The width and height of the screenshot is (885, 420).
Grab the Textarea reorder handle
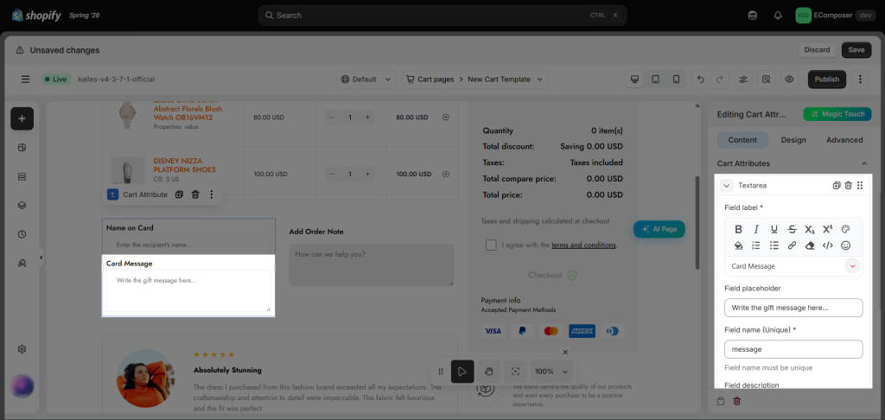pyautogui.click(x=860, y=185)
